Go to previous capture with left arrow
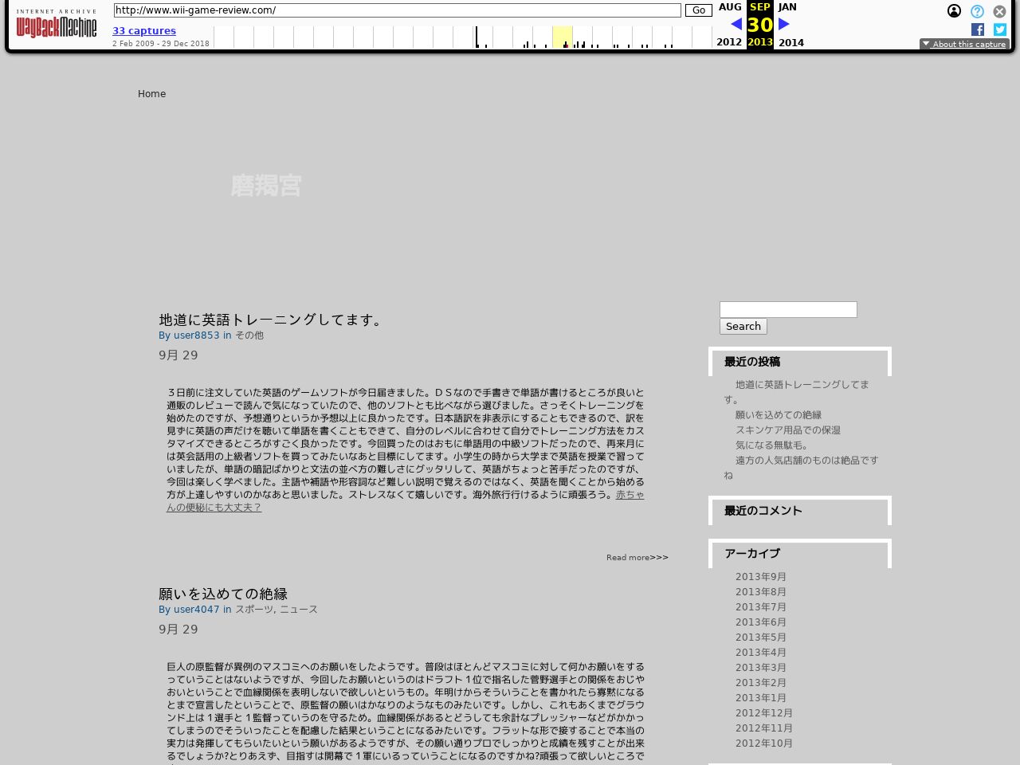Image resolution: width=1020 pixels, height=765 pixels. click(x=735, y=24)
